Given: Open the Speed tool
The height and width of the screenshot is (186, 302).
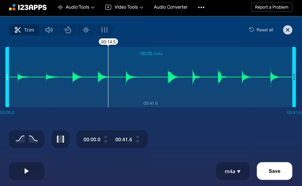Looking at the screenshot, I should pyautogui.click(x=68, y=30).
